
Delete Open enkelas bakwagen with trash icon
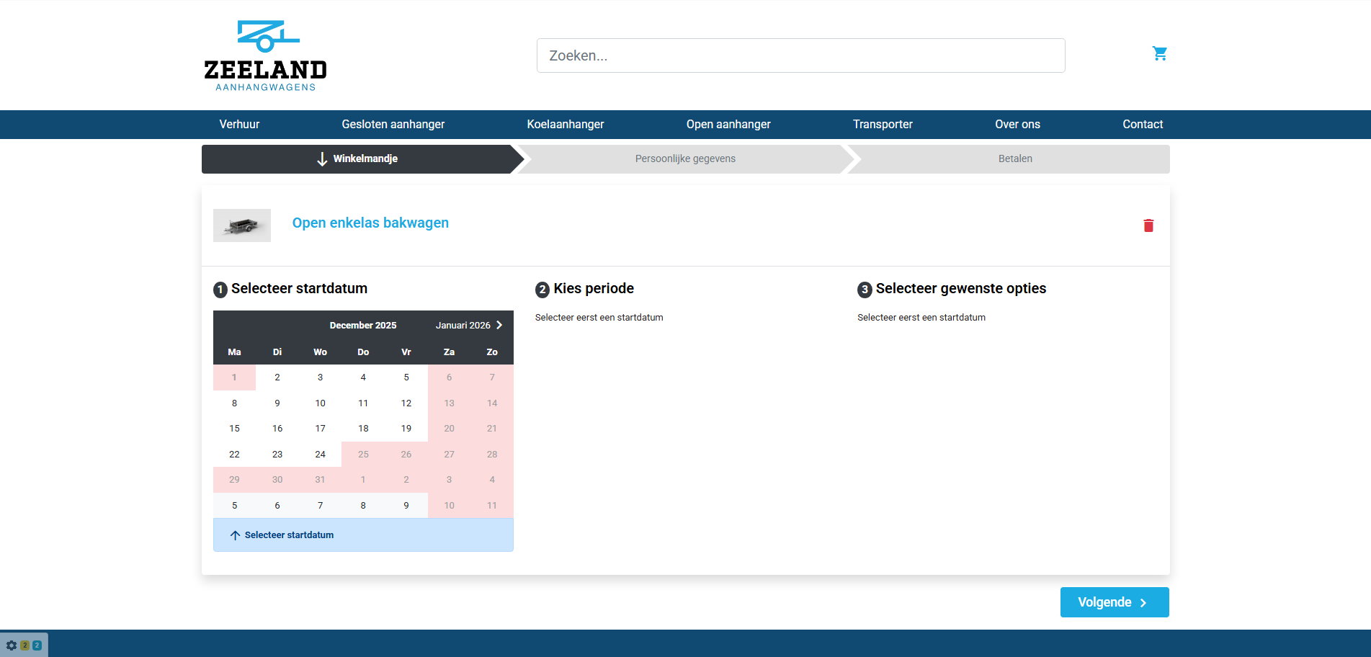(1148, 225)
